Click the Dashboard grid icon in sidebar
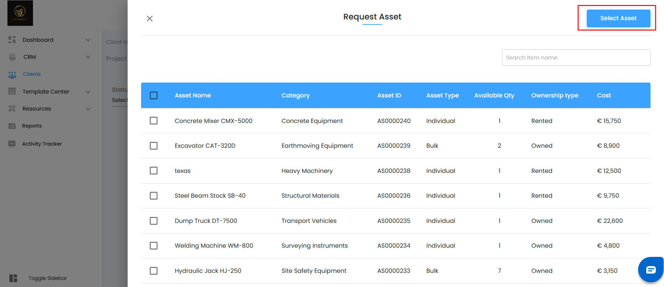The image size is (664, 287). tap(12, 40)
